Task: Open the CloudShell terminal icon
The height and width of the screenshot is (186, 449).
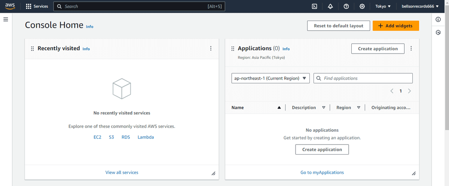Action: point(315,6)
